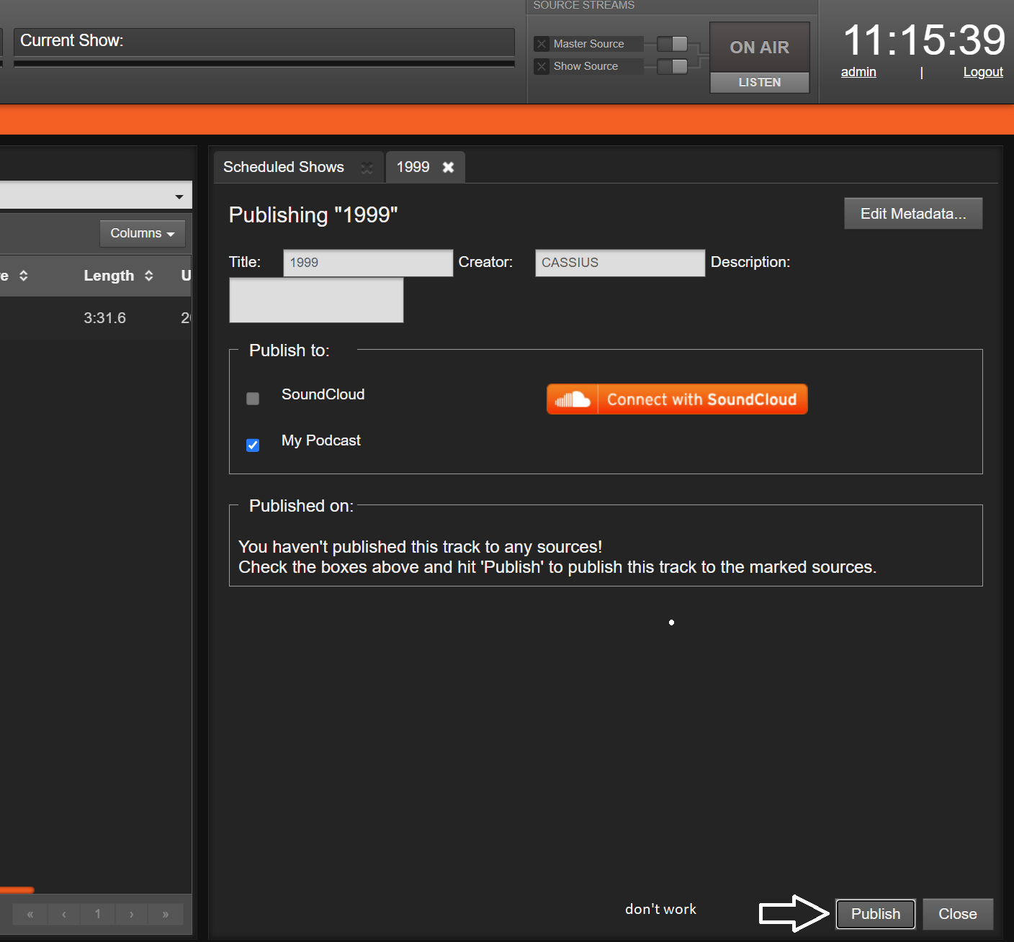Click inside the Title input field
1014x942 pixels.
pos(367,263)
